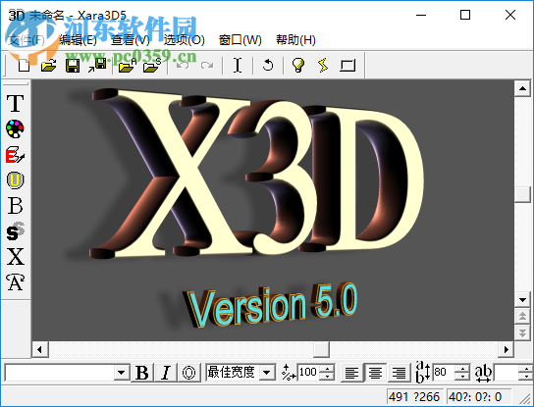This screenshot has width=534, height=407.
Task: Maximize the Xara3D5 window
Action: pos(465,15)
